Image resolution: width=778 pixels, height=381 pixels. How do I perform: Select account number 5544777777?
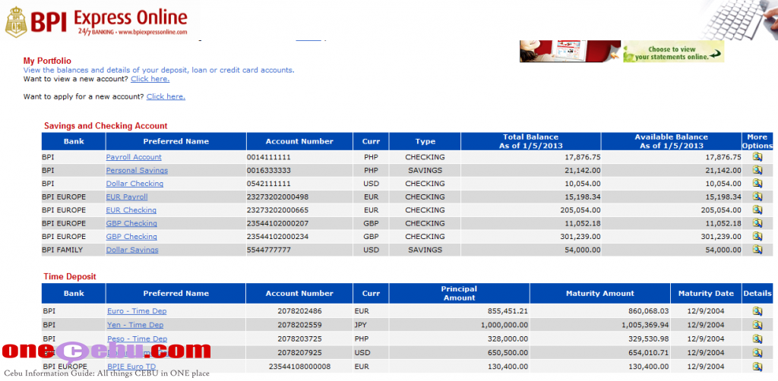(268, 250)
